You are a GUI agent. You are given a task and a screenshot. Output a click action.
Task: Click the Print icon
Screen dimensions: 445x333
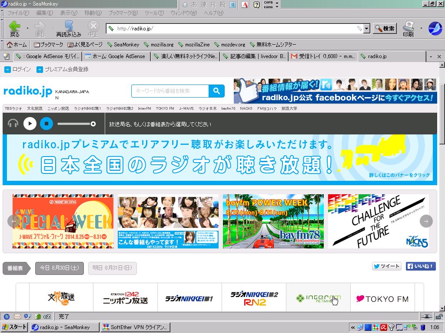(x=408, y=26)
